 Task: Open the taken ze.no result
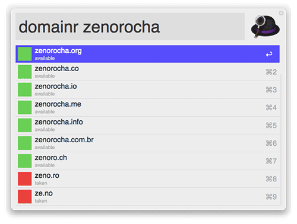(147, 197)
